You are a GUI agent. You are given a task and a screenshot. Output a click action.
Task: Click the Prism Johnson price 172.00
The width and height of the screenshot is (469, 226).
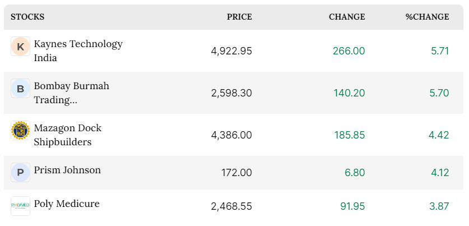(236, 173)
